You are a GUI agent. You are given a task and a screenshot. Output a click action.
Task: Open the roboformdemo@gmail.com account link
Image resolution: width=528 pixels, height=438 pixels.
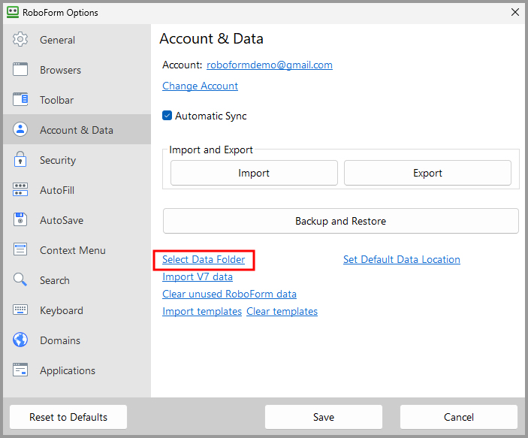point(270,65)
